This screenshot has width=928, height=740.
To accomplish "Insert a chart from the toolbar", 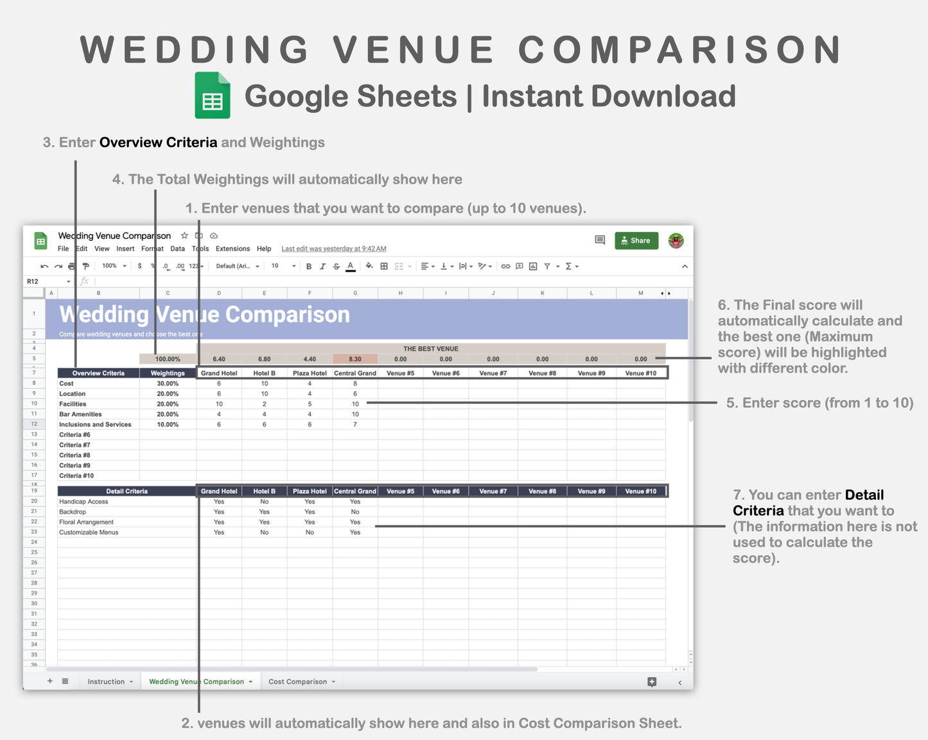I will pos(533,266).
